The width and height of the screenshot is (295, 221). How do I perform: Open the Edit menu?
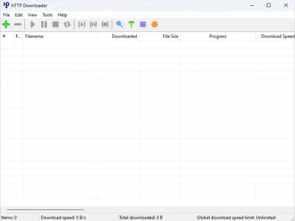[19, 15]
